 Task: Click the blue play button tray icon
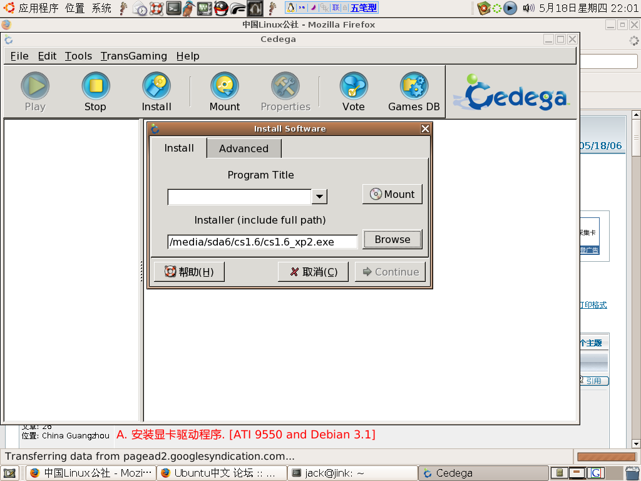[510, 8]
